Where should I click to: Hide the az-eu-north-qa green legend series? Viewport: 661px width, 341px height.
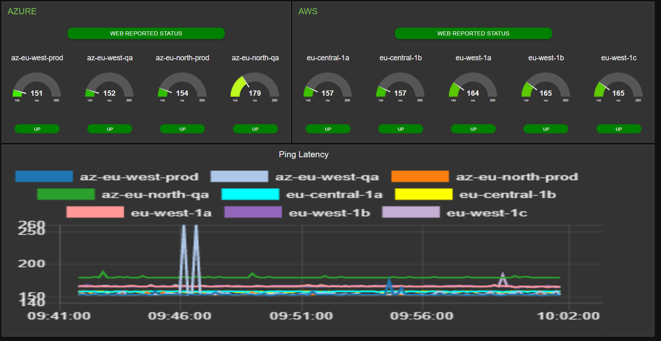tap(123, 194)
